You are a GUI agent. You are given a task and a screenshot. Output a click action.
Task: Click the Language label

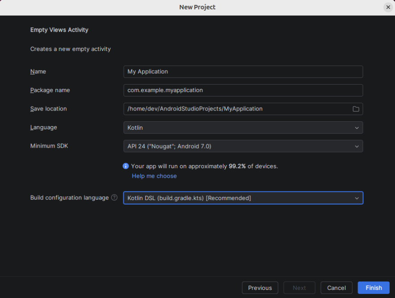44,128
